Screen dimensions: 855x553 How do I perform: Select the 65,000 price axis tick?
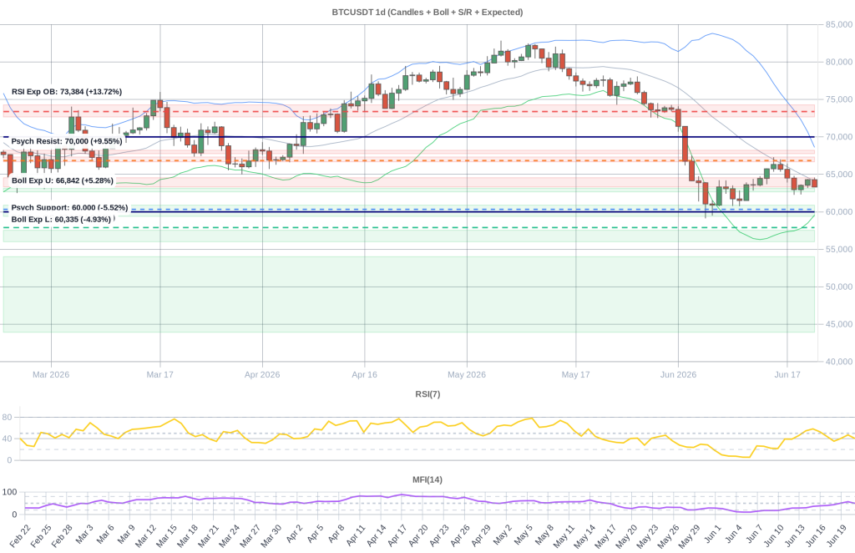pyautogui.click(x=838, y=175)
